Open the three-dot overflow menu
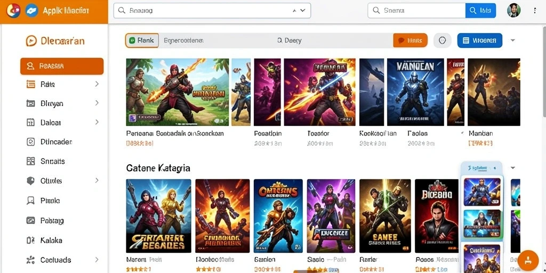 tap(535, 11)
